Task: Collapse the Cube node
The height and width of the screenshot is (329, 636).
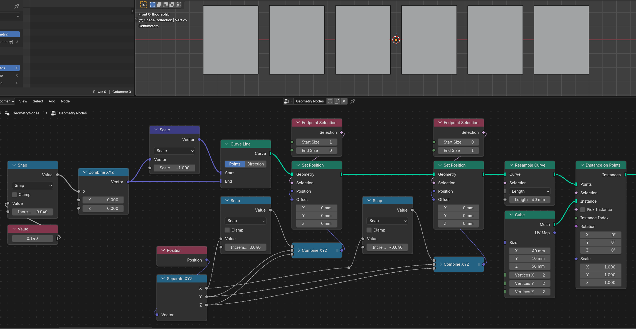Action: click(511, 215)
